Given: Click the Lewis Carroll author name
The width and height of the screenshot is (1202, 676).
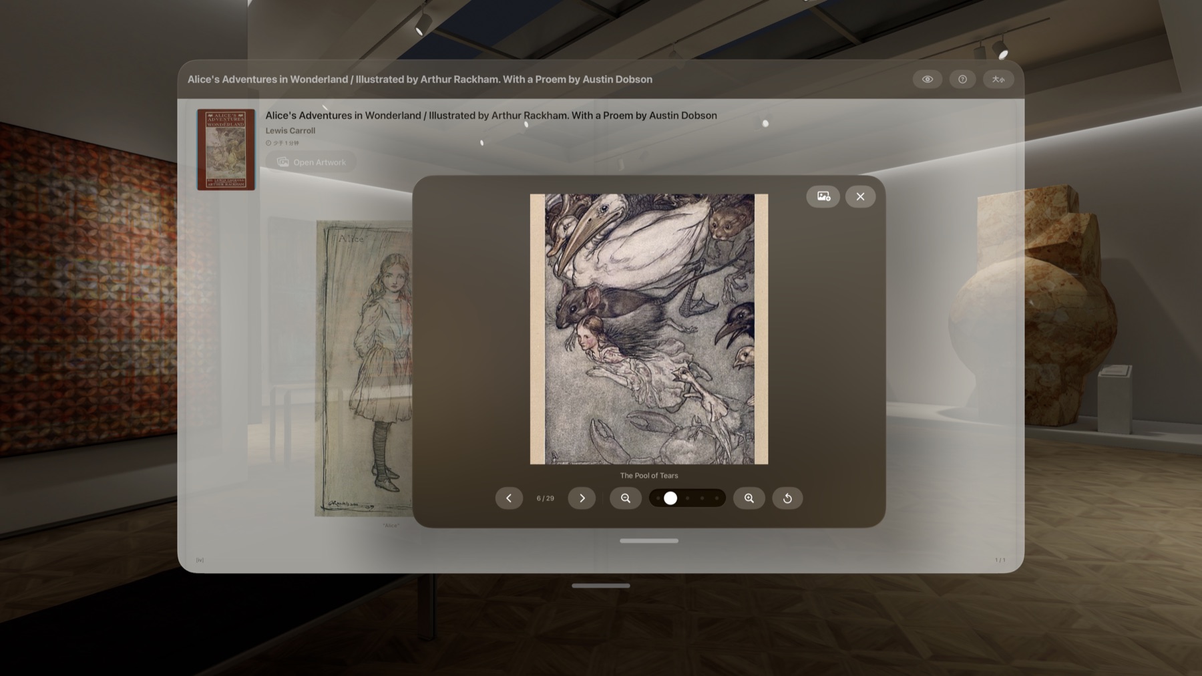Looking at the screenshot, I should [x=290, y=131].
